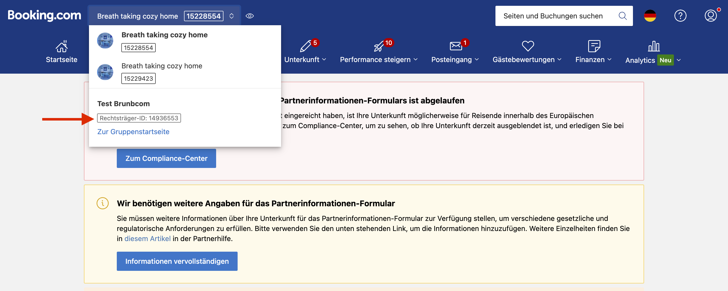
Task: Open the user account profile icon
Action: pos(710,16)
